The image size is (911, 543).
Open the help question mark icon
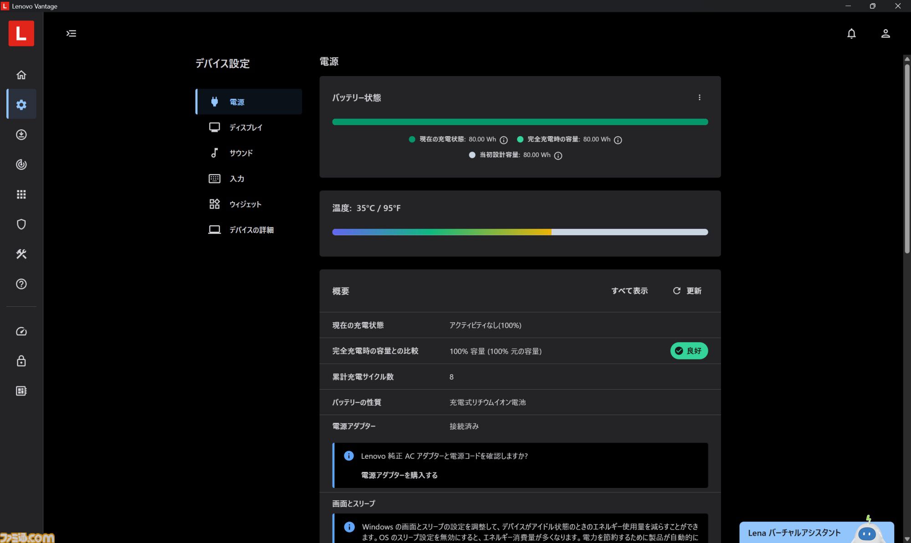pos(21,284)
